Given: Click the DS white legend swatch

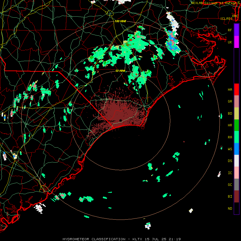Looking at the screenshot, I should pos(236,161).
